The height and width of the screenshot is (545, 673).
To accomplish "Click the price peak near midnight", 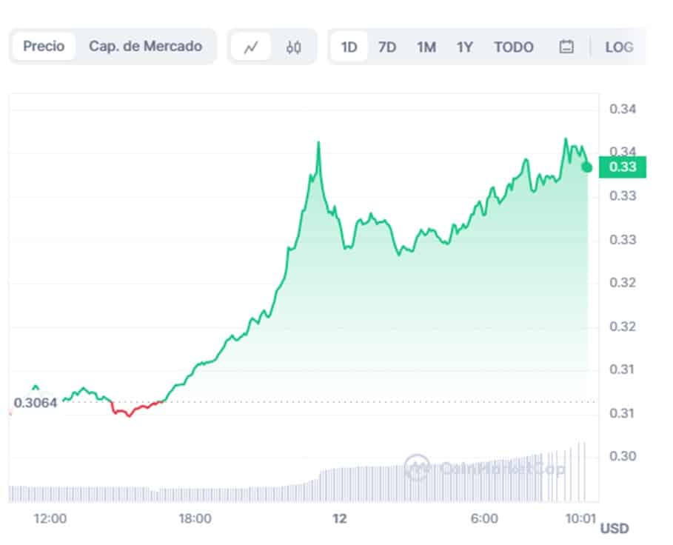I will click(318, 143).
